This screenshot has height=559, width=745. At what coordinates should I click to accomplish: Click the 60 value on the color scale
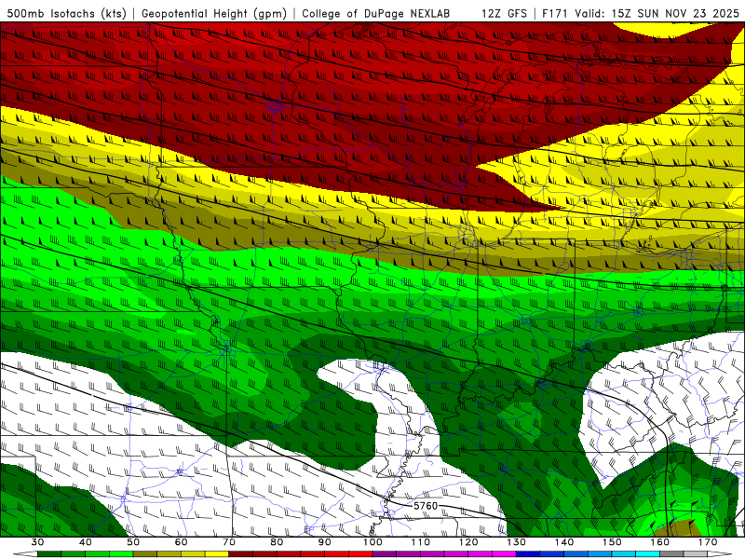pyautogui.click(x=181, y=542)
